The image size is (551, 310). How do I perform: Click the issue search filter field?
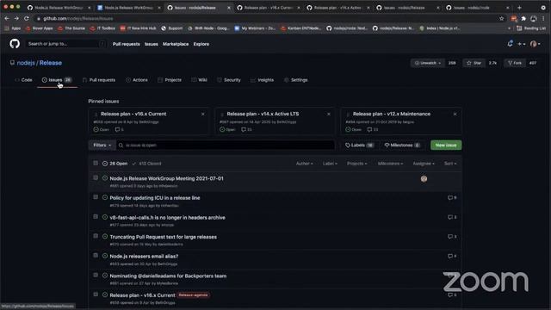point(226,146)
